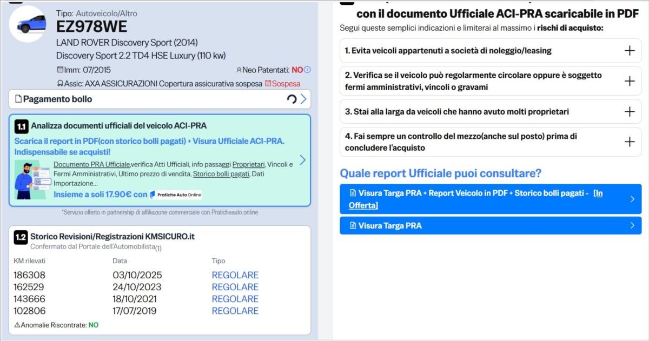Click the chevron on ACI-PRA documents card

pos(302,160)
